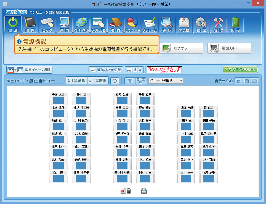Click the refresh arrows icon
The image size is (266, 204).
click(115, 81)
